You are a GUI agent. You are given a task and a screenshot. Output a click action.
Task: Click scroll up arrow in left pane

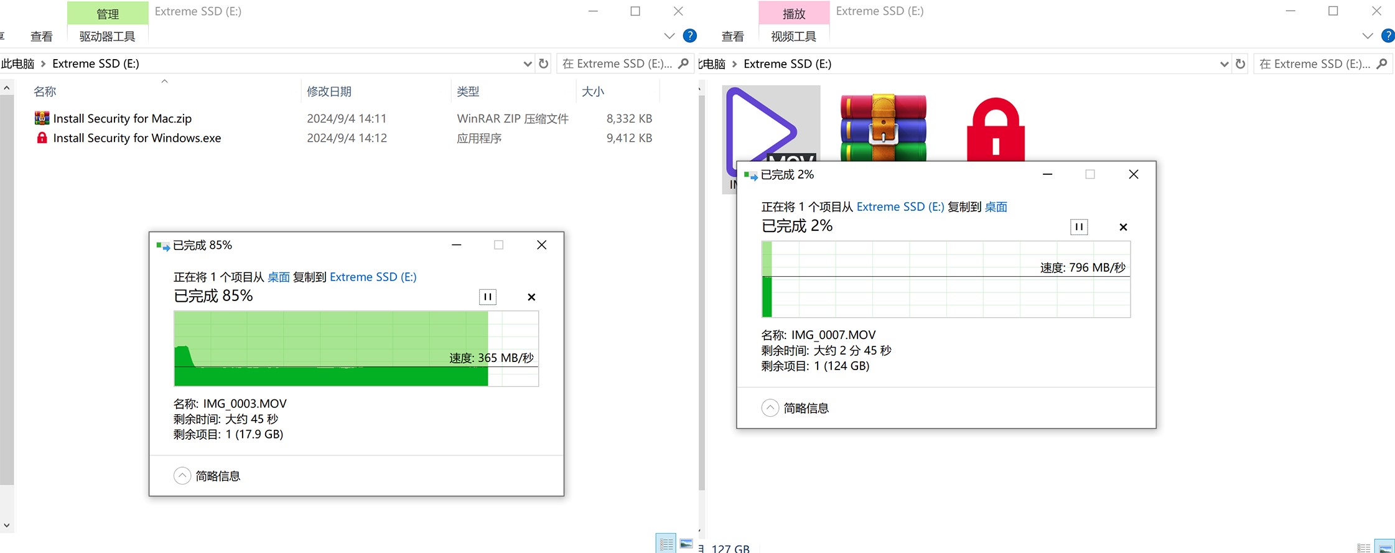click(x=6, y=88)
